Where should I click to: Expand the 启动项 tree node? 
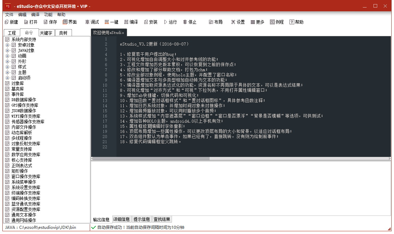(7, 78)
